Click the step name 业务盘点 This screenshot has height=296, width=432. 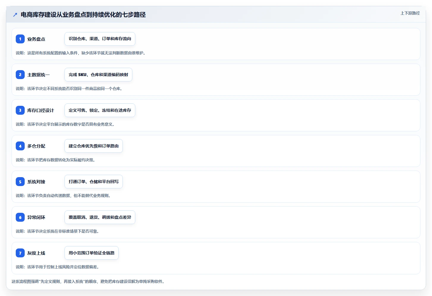coord(36,39)
